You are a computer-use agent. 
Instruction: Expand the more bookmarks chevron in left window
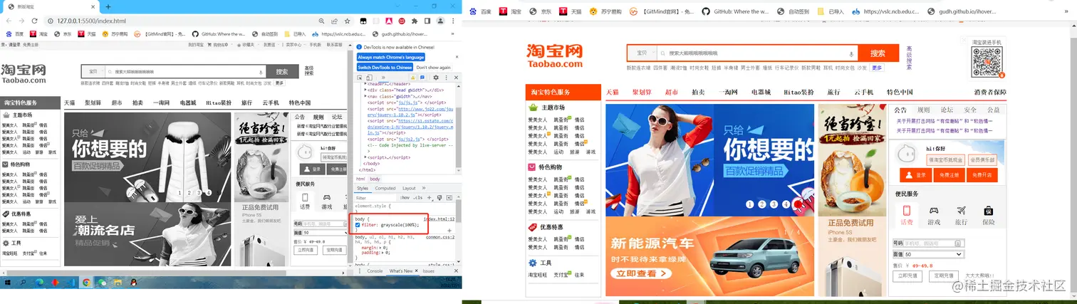pos(453,33)
